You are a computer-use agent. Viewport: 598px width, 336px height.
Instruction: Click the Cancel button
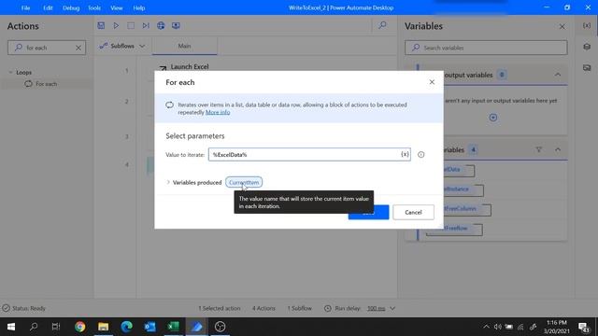point(413,212)
